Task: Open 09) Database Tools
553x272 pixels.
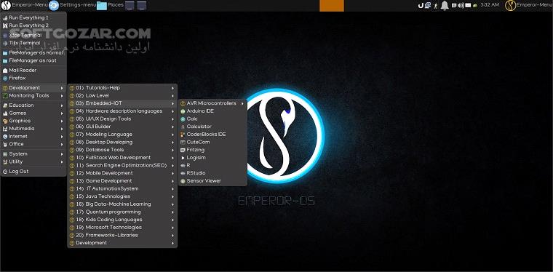Action: coord(122,150)
